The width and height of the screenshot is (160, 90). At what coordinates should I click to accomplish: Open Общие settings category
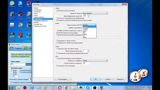(x=43, y=8)
